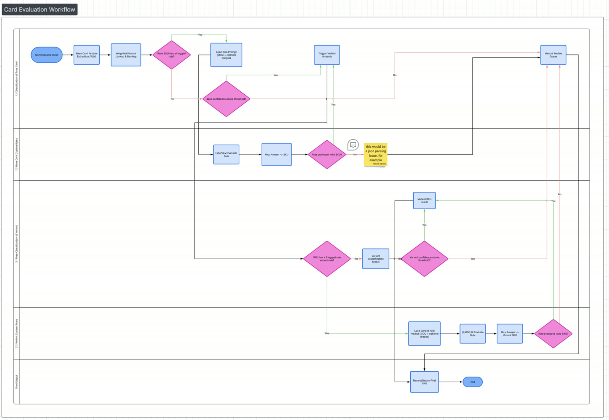Select the 'Variant SKU result' box
The image size is (609, 420).
(x=424, y=200)
